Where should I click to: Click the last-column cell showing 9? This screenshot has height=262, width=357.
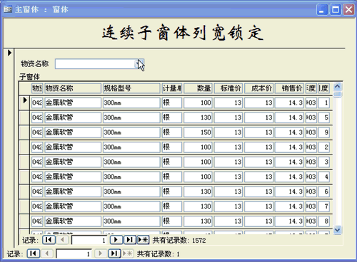pos(324,132)
